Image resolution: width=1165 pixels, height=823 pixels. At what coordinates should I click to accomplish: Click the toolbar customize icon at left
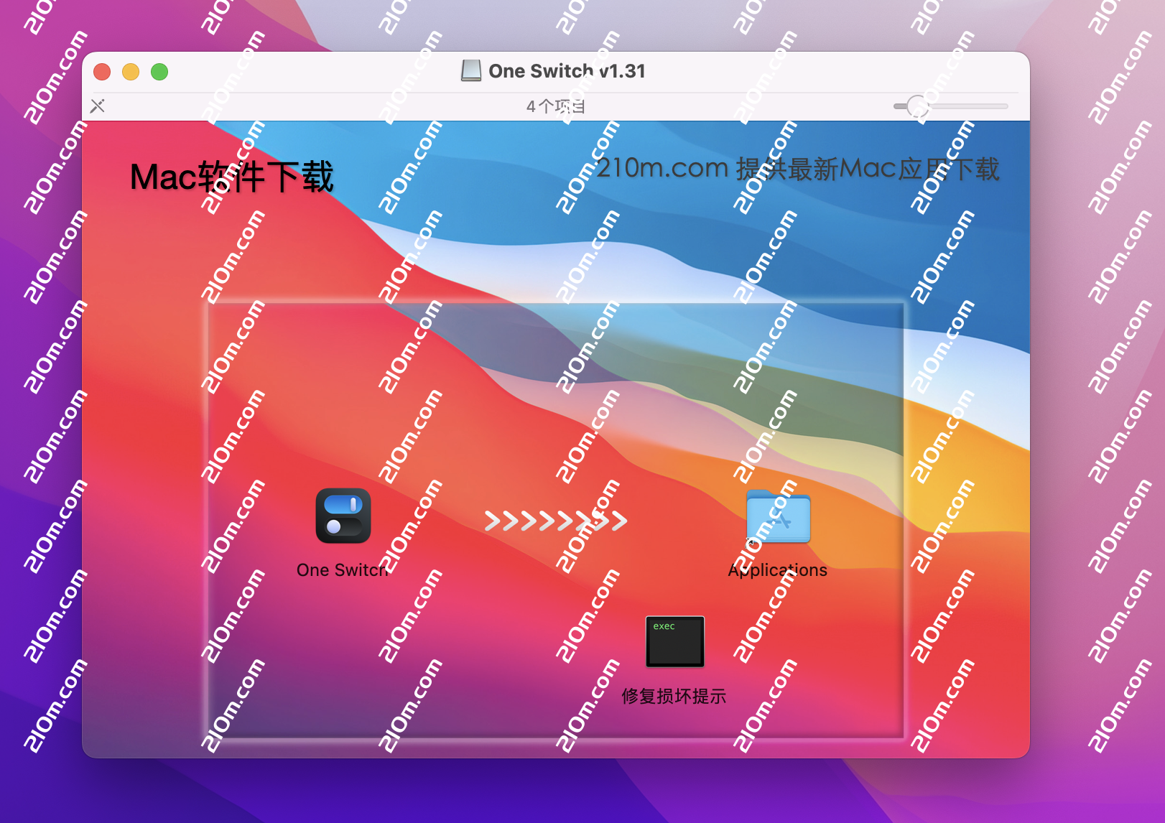click(x=98, y=106)
